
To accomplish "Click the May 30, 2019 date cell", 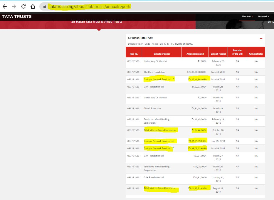I will coord(218,72).
